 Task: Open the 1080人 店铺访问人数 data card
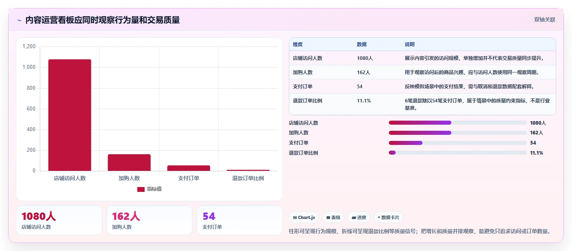[x=59, y=220]
